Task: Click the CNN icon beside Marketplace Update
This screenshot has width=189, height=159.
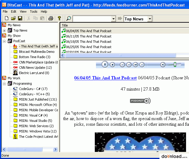Action: click(x=15, y=62)
